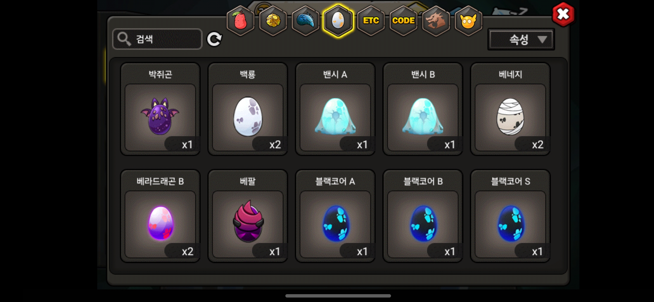Screen dimensions: 654x302
Task: Expand the 속성 attribute dropdown
Action: click(x=521, y=39)
